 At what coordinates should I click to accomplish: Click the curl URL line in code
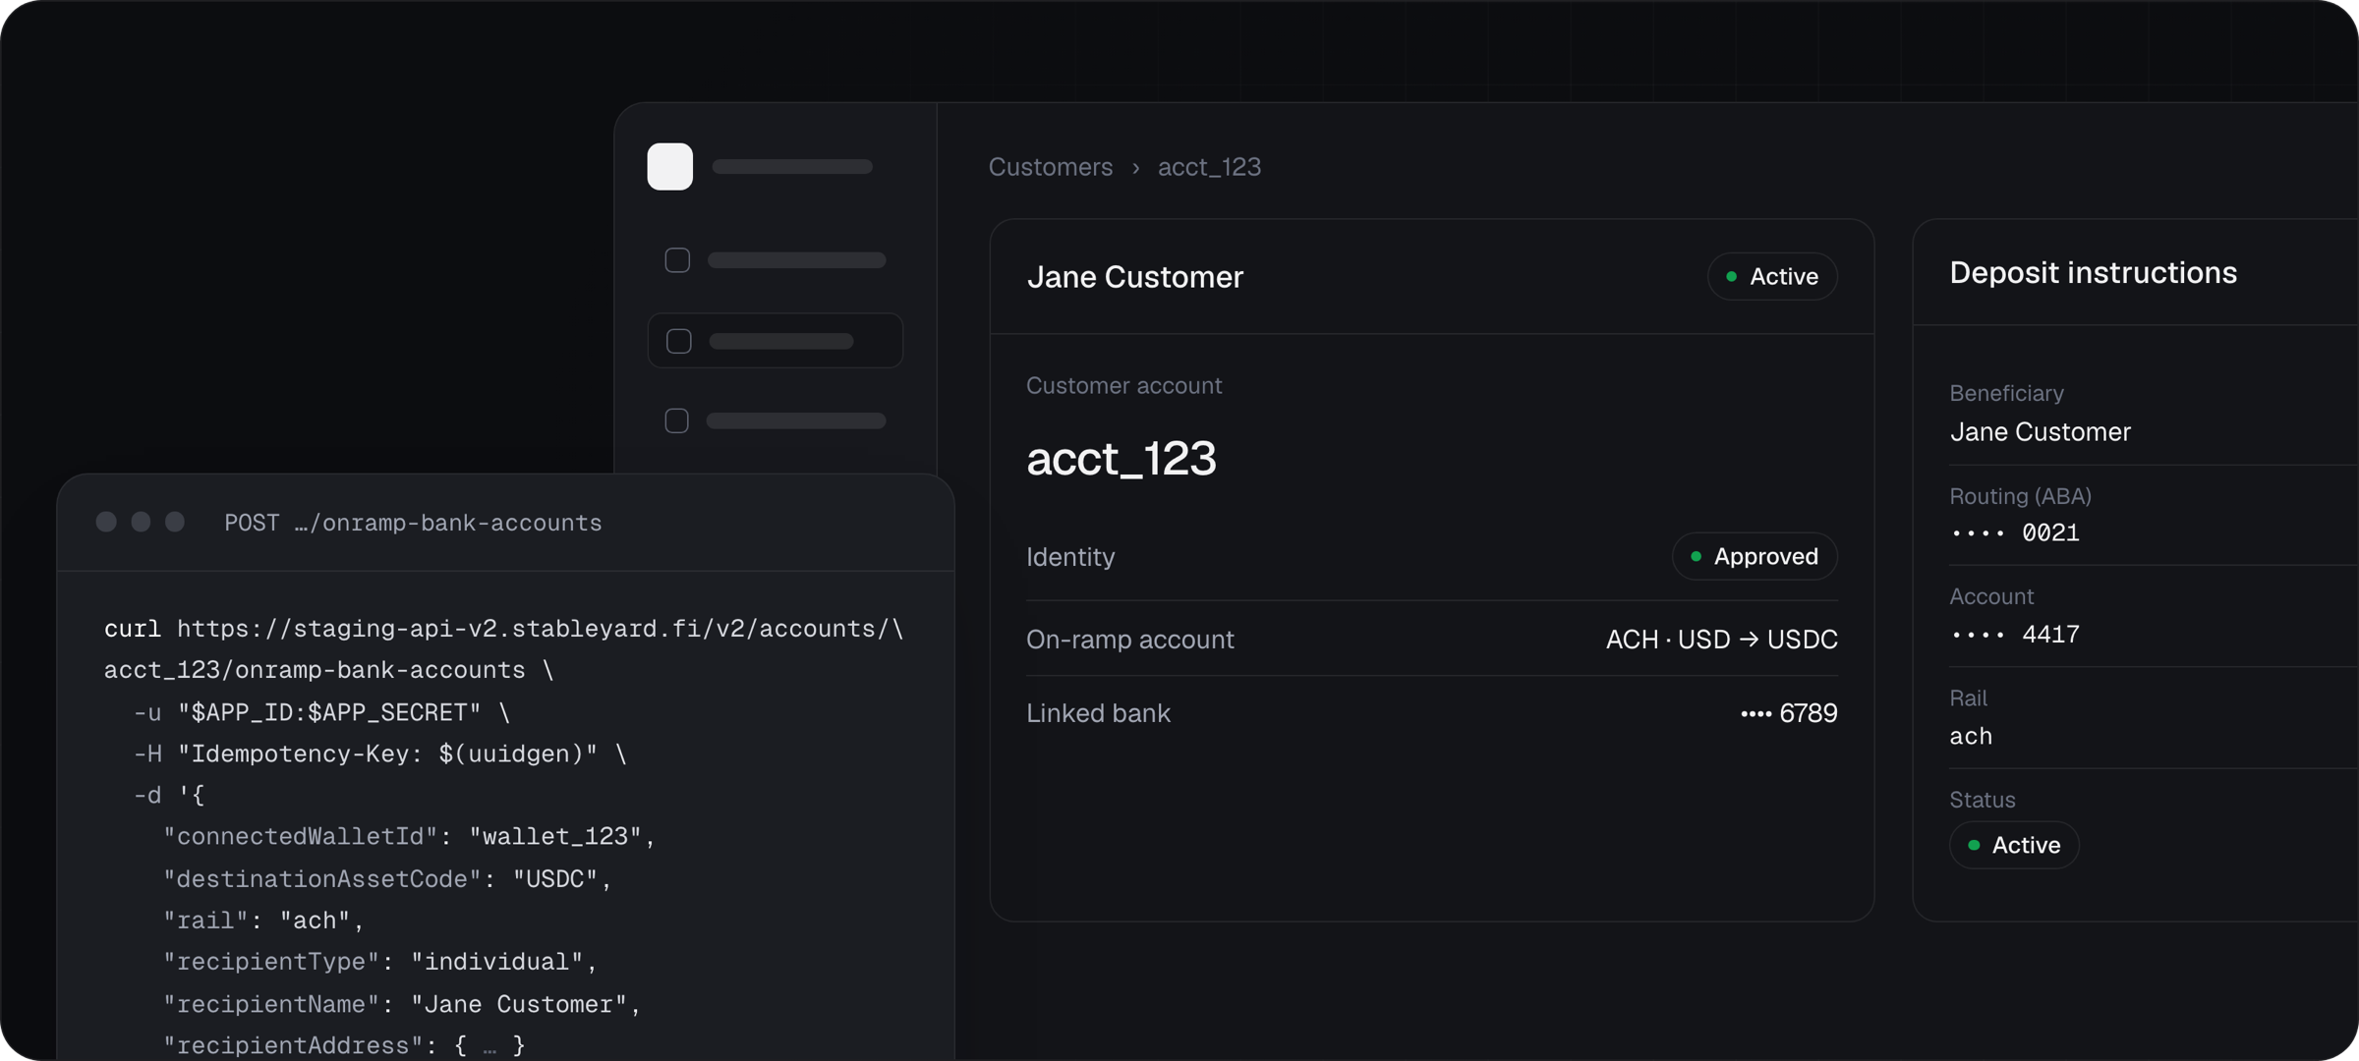(503, 629)
